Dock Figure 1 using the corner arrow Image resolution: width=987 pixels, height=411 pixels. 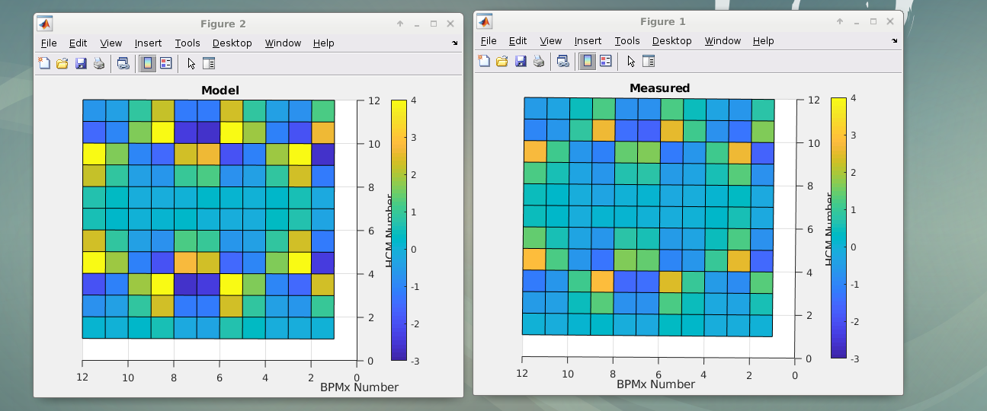click(895, 41)
